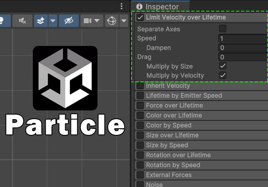Click the Unity cube logo image
Screen dimensions: 268x187
[x=65, y=78]
